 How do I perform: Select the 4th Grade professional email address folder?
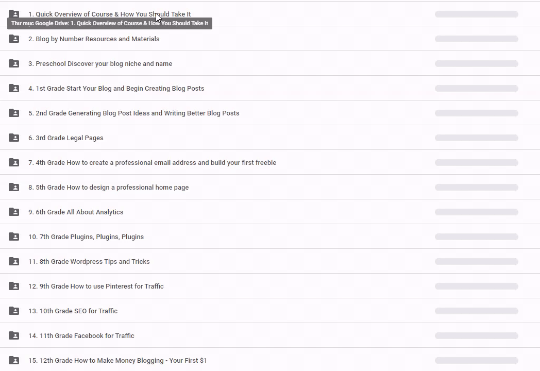[152, 162]
